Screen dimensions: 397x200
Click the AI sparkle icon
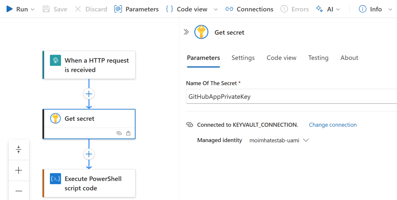point(319,9)
